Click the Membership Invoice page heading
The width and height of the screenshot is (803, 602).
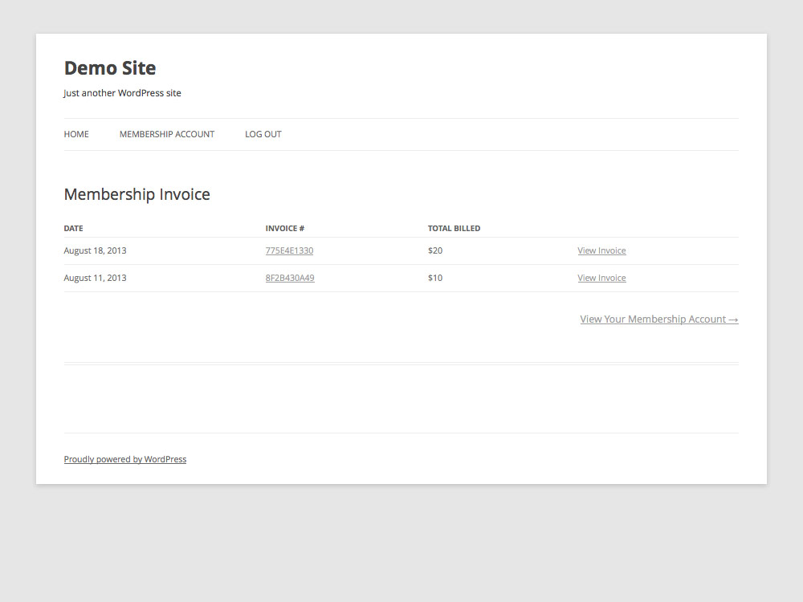coord(137,194)
